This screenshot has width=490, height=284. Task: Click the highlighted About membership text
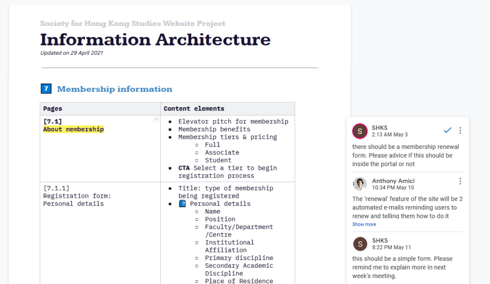coord(73,129)
